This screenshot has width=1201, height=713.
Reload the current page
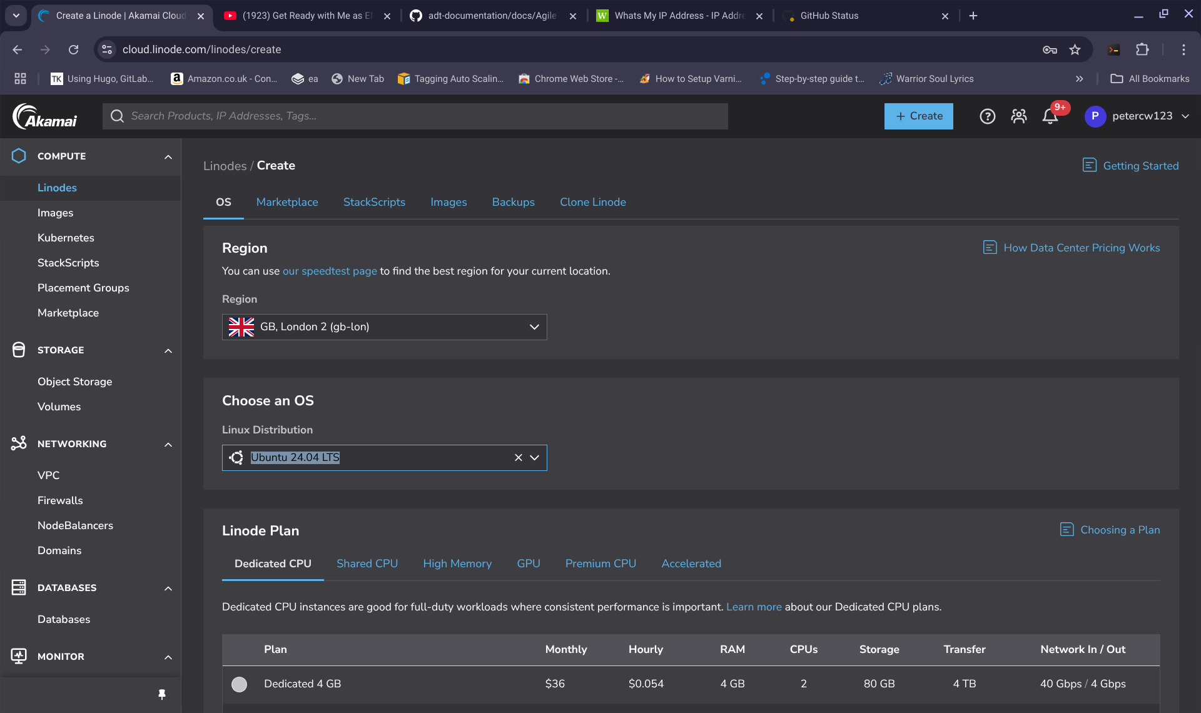tap(73, 49)
